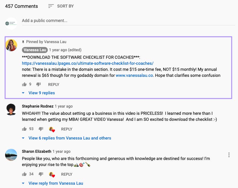Dislike Stephanie Rodnez's comment
The image size is (238, 188).
click(x=41, y=129)
